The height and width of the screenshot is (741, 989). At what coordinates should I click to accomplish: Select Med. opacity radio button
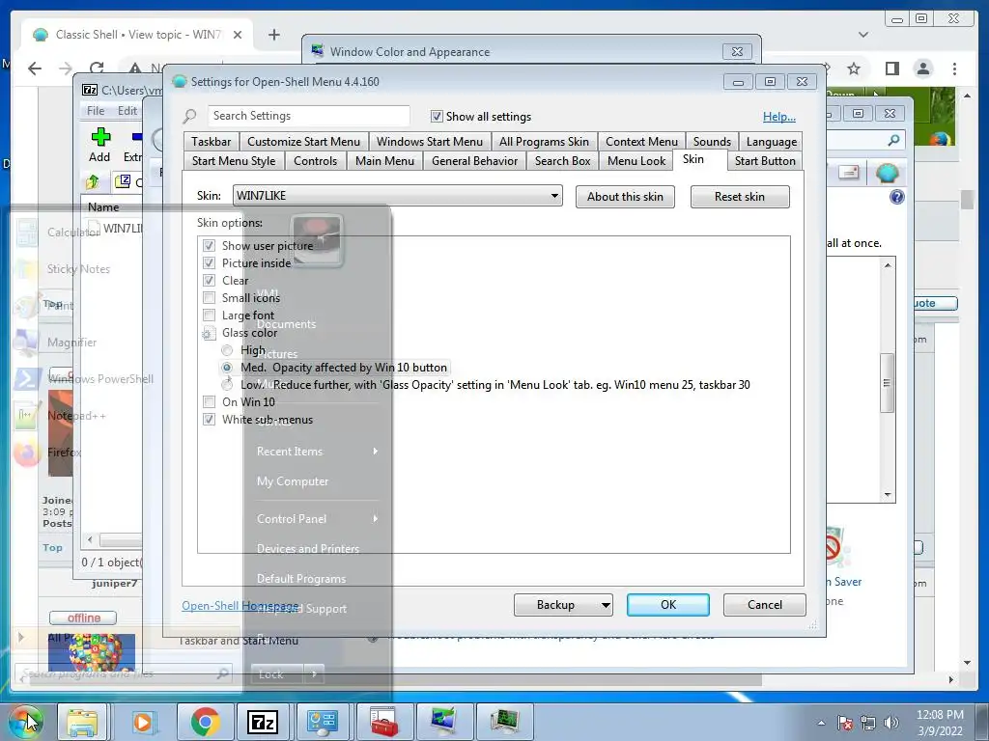point(227,368)
